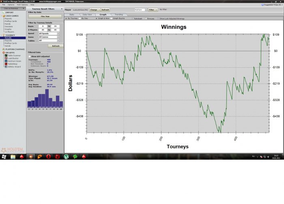The width and height of the screenshot is (284, 204).
Task: Click the first PokerStars taskbar icon
Action: coord(22,157)
